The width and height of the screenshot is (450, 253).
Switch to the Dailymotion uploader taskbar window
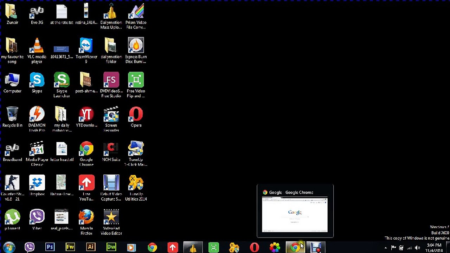(193, 247)
